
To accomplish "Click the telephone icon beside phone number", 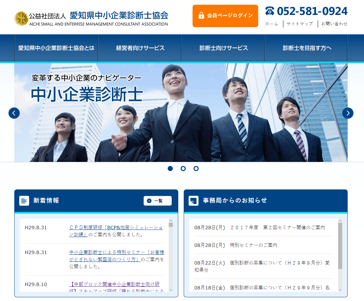I will pyautogui.click(x=270, y=11).
